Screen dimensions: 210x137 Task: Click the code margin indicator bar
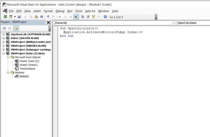(x=55, y=81)
